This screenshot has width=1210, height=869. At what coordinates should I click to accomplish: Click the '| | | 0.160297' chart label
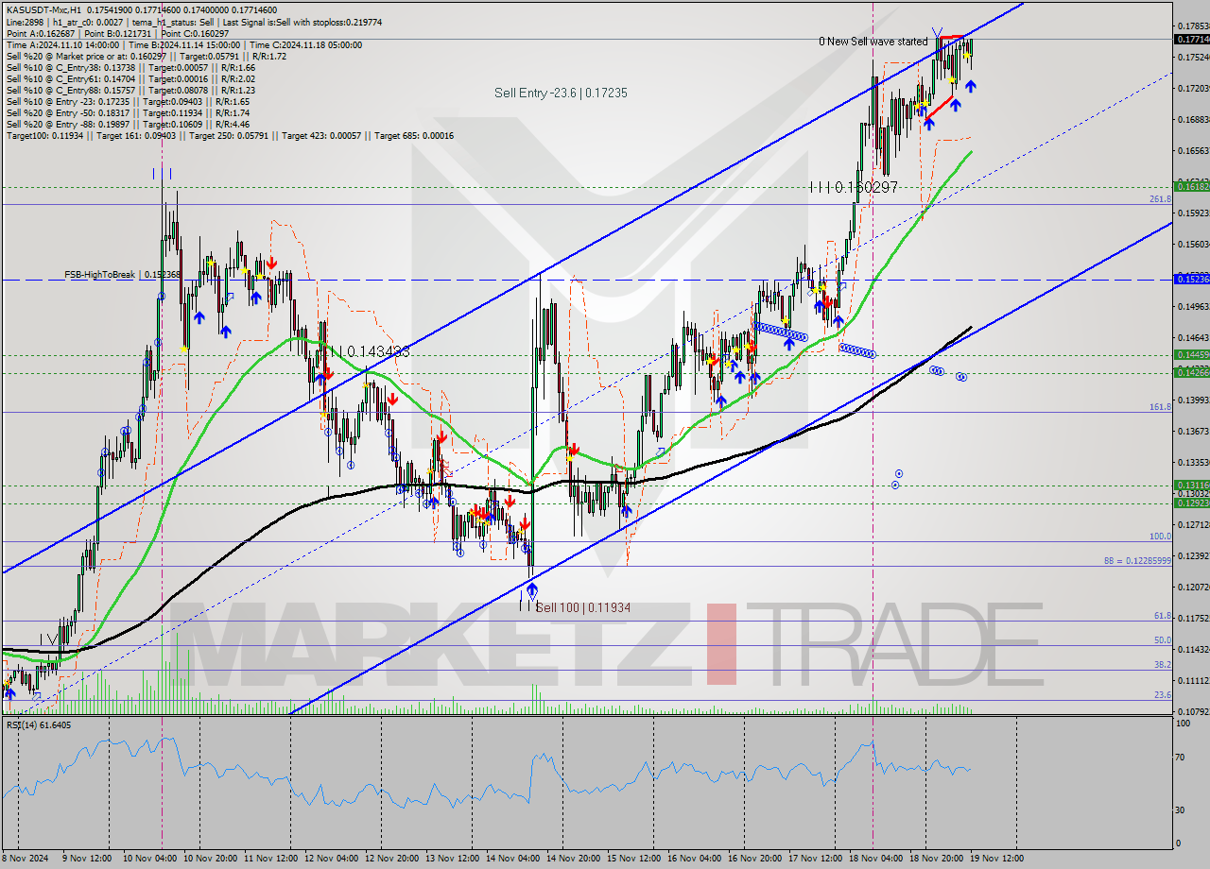[853, 188]
